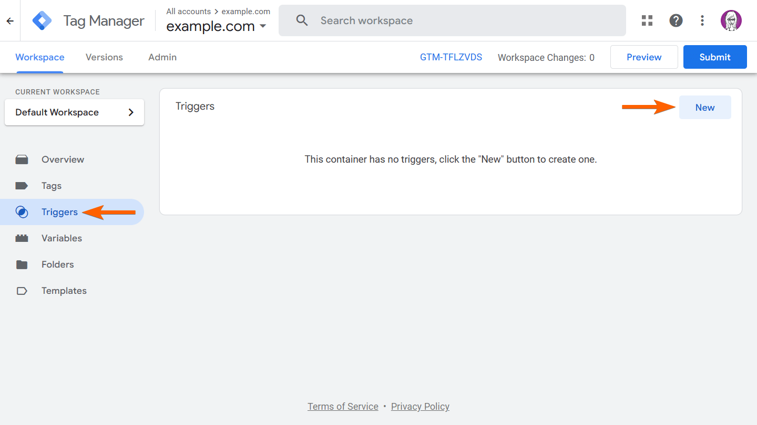Open Templates in the sidebar

[72, 291]
